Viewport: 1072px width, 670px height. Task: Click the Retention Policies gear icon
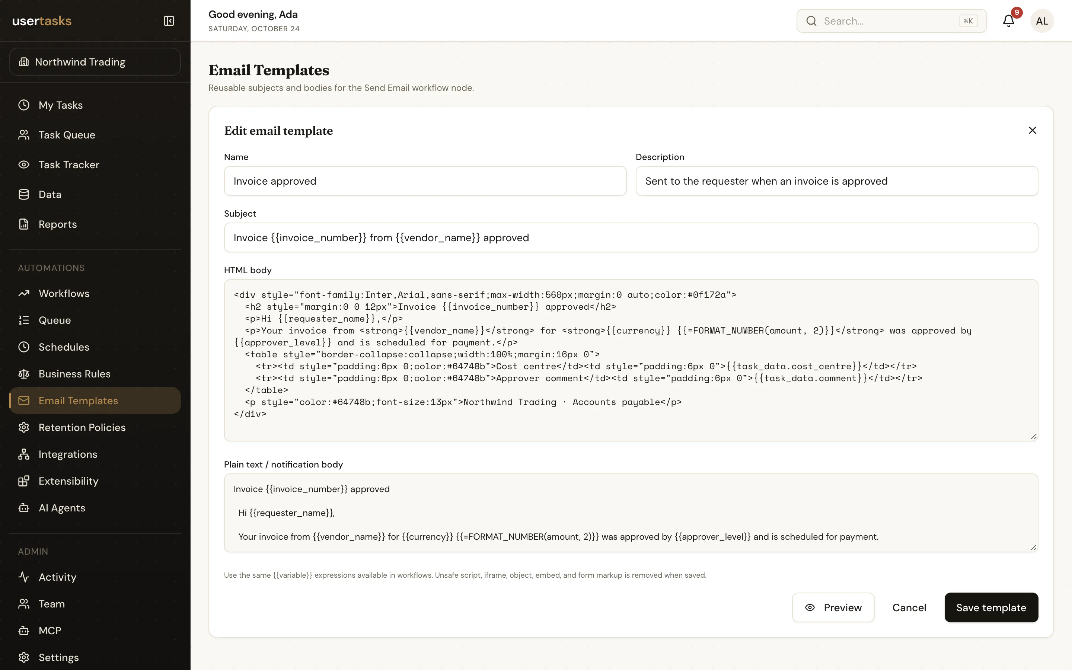(x=24, y=427)
